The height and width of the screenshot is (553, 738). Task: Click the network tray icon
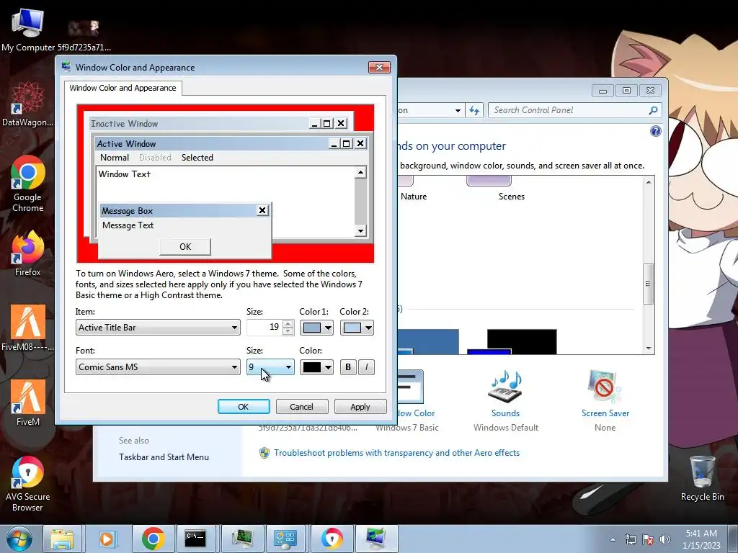(630, 539)
